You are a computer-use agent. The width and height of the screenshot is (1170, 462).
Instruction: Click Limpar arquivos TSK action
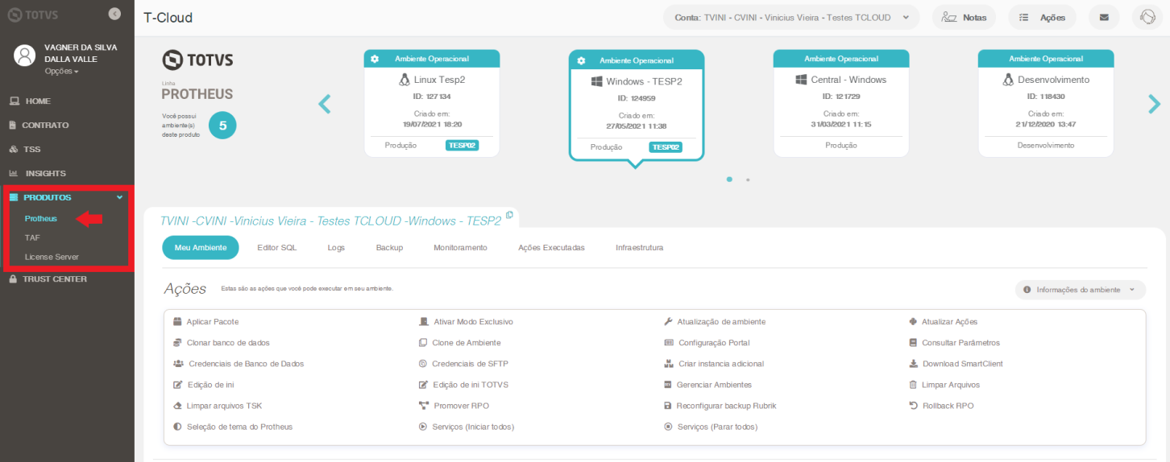pyautogui.click(x=218, y=406)
